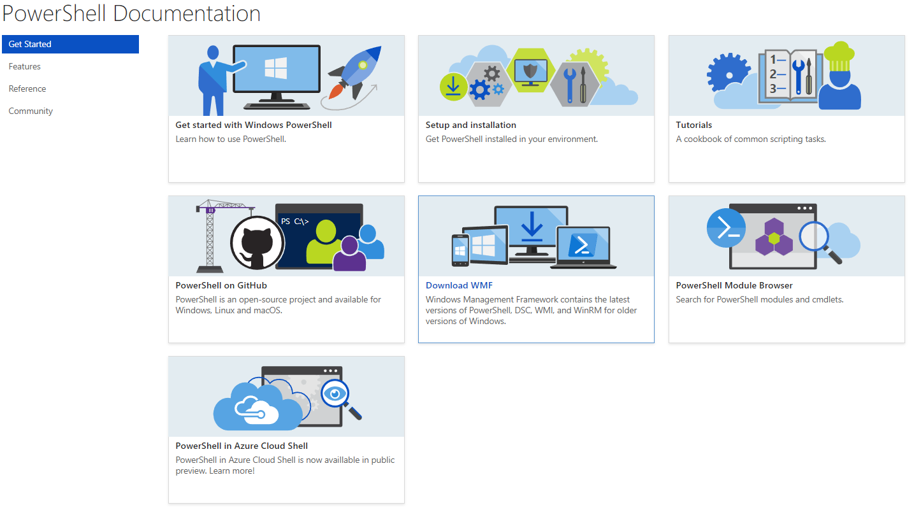Image resolution: width=914 pixels, height=517 pixels.
Task: Open the 'PowerShell Module Browser' title link
Action: pos(734,285)
